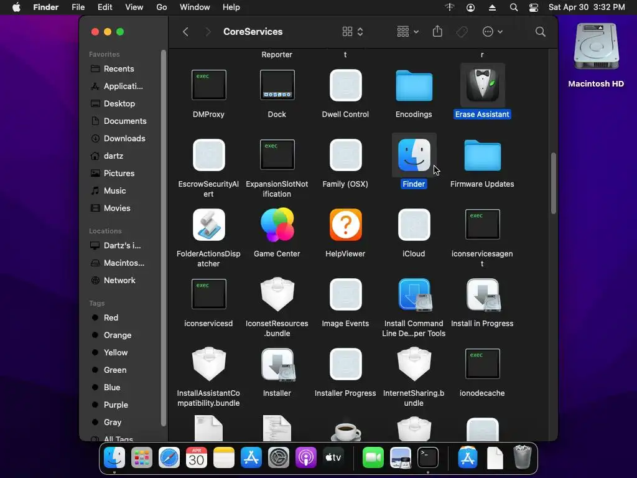Screen dimensions: 637x478
Task: Click the Share toolbar button
Action: 437,31
